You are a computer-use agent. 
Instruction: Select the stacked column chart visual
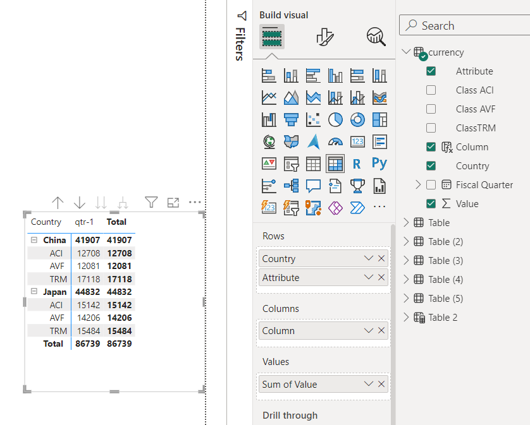291,75
